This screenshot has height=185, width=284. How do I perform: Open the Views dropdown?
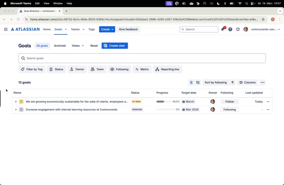(77, 46)
